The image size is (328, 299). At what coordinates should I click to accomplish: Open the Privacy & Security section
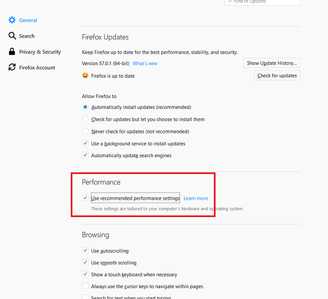(35, 51)
